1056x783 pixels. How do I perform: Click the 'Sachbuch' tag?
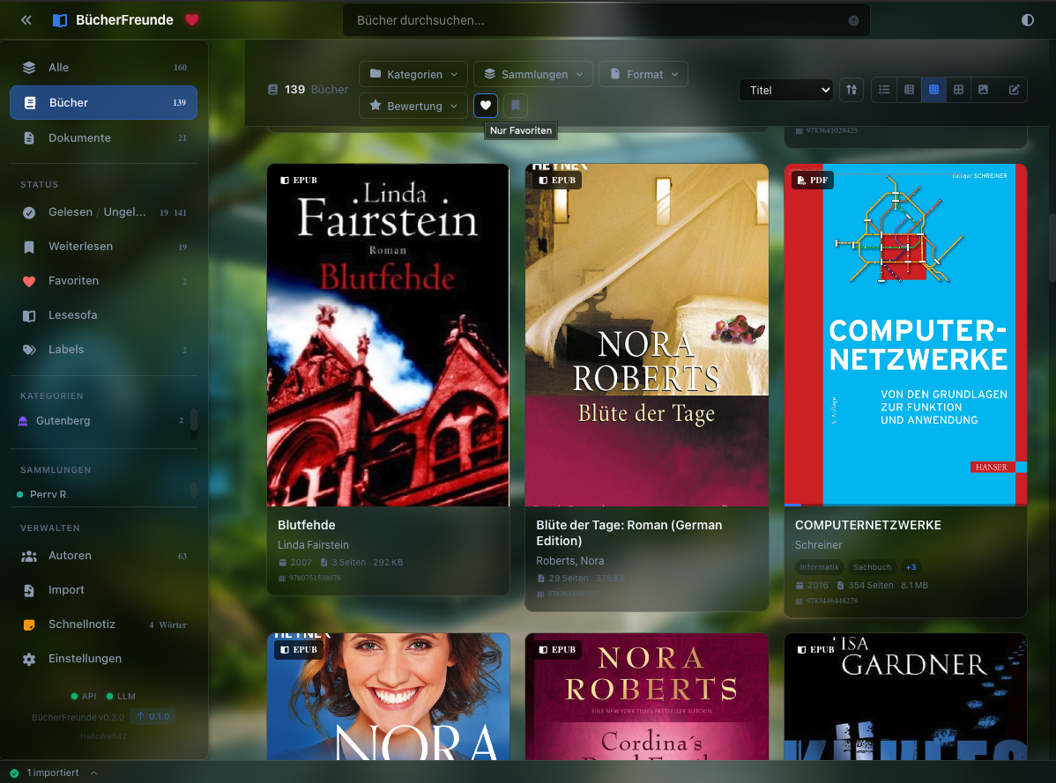872,567
